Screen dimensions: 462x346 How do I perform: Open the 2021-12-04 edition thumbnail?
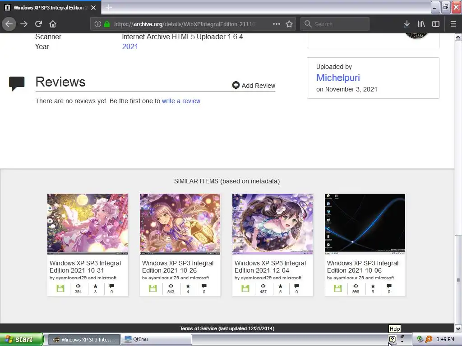273,224
